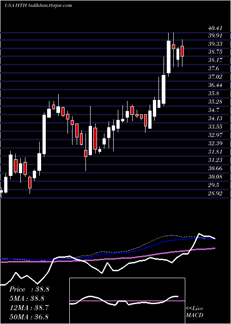The image size is (231, 324).
Task: Click the 31.23 price axis label
Action: click(215, 160)
